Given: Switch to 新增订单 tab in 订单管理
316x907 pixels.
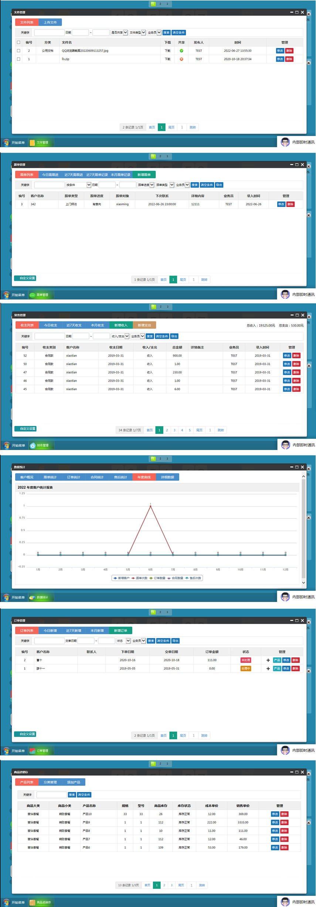Looking at the screenshot, I should tap(120, 631).
